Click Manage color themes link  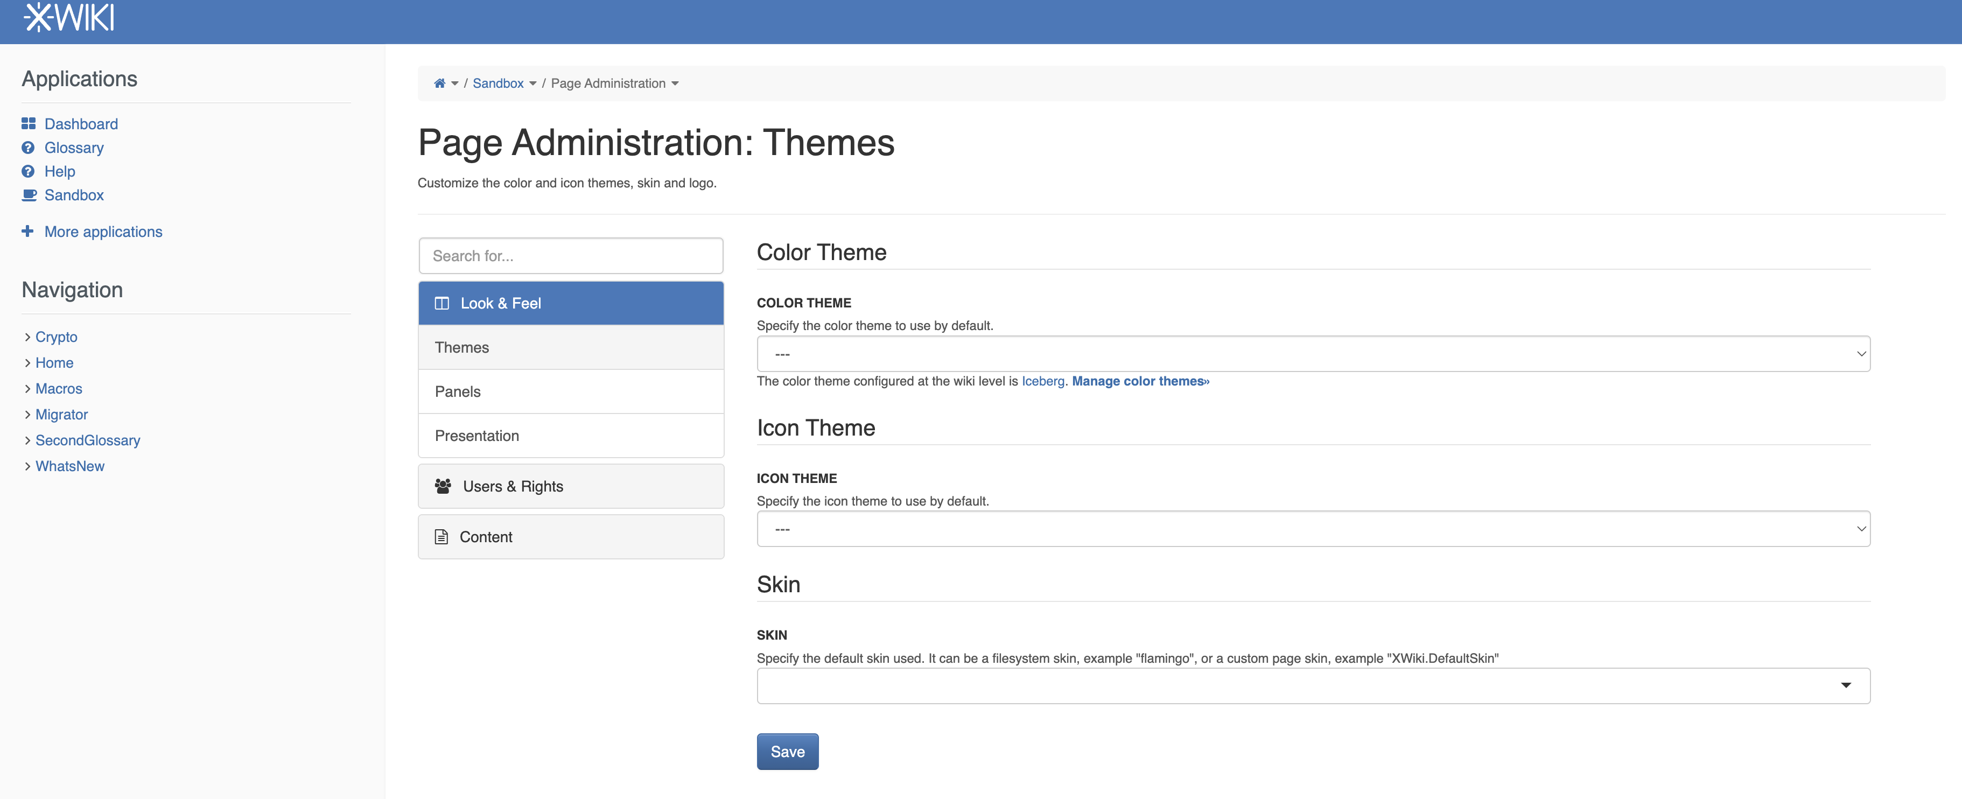(x=1140, y=381)
